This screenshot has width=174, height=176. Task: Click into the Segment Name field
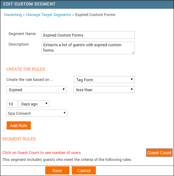point(88,35)
